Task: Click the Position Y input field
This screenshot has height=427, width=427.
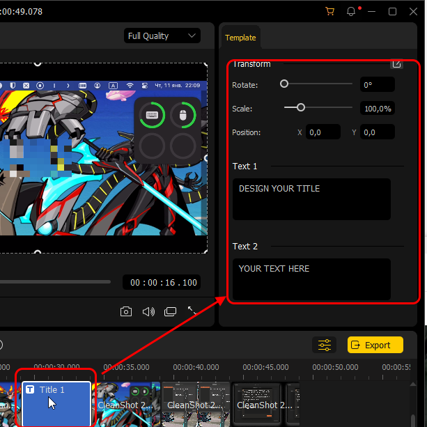Action: [x=377, y=132]
